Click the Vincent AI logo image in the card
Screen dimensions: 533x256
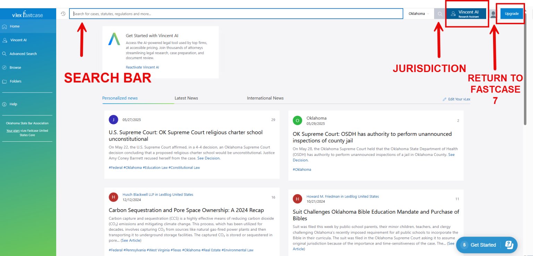point(114,39)
